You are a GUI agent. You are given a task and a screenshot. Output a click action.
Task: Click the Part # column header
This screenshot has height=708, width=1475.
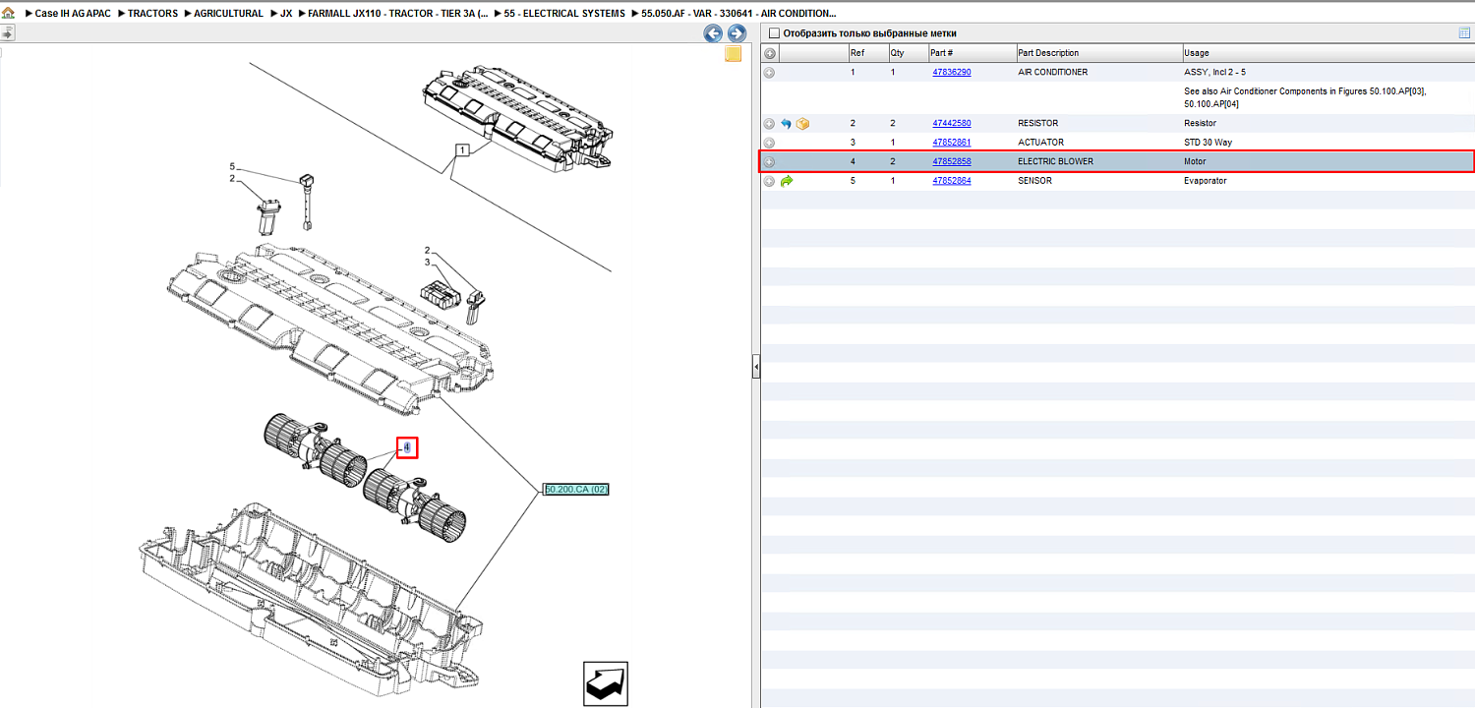[972, 53]
